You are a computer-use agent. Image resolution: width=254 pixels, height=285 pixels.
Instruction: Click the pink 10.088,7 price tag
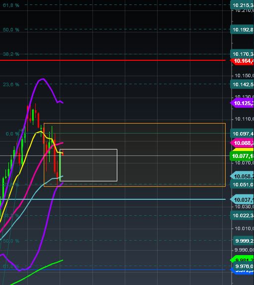tap(242, 143)
